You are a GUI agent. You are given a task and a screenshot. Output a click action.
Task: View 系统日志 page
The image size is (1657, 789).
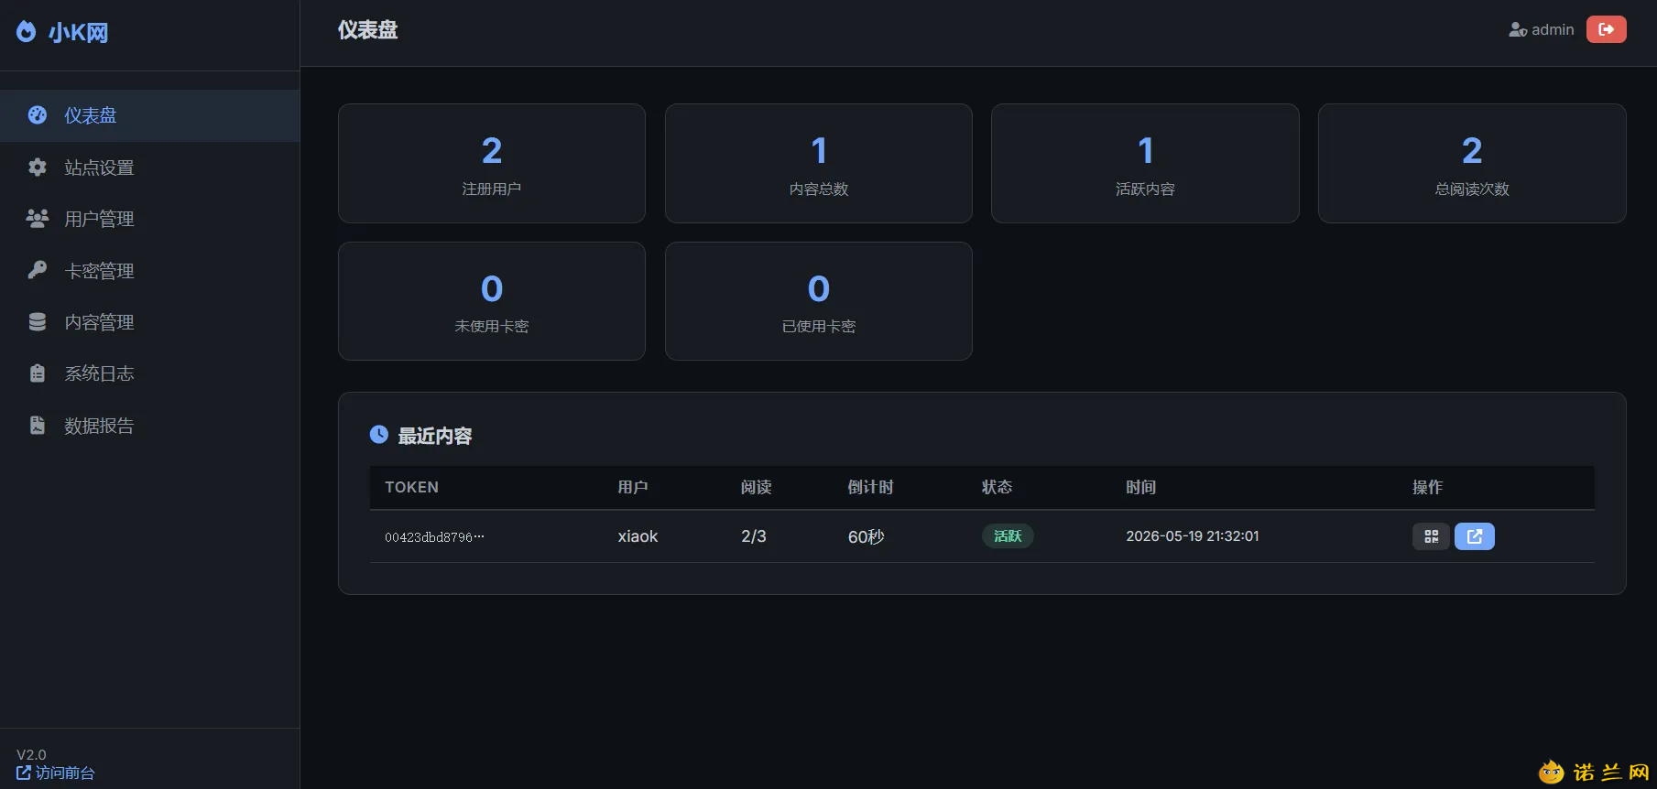click(149, 373)
